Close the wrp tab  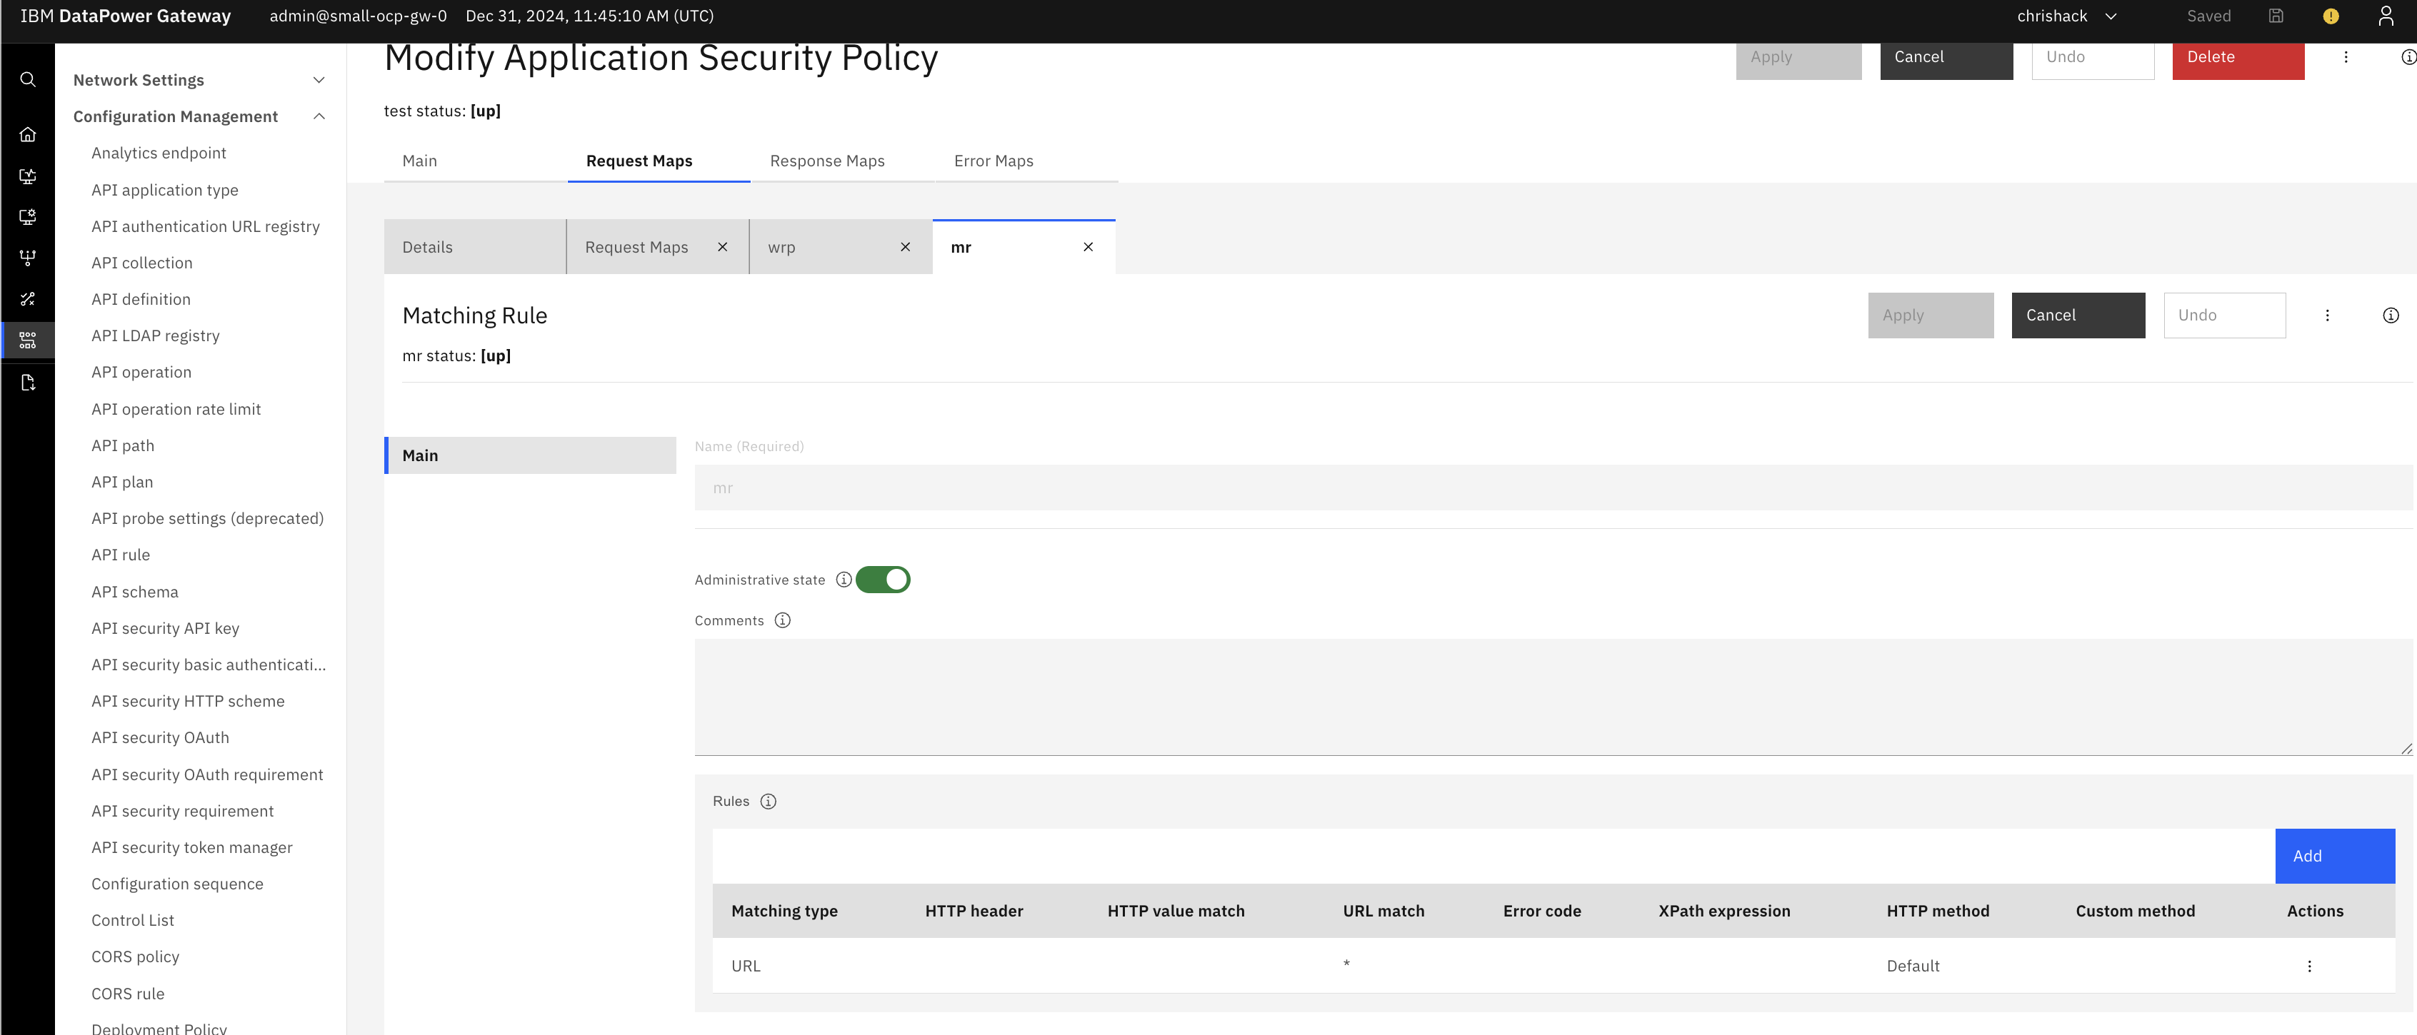click(x=906, y=246)
